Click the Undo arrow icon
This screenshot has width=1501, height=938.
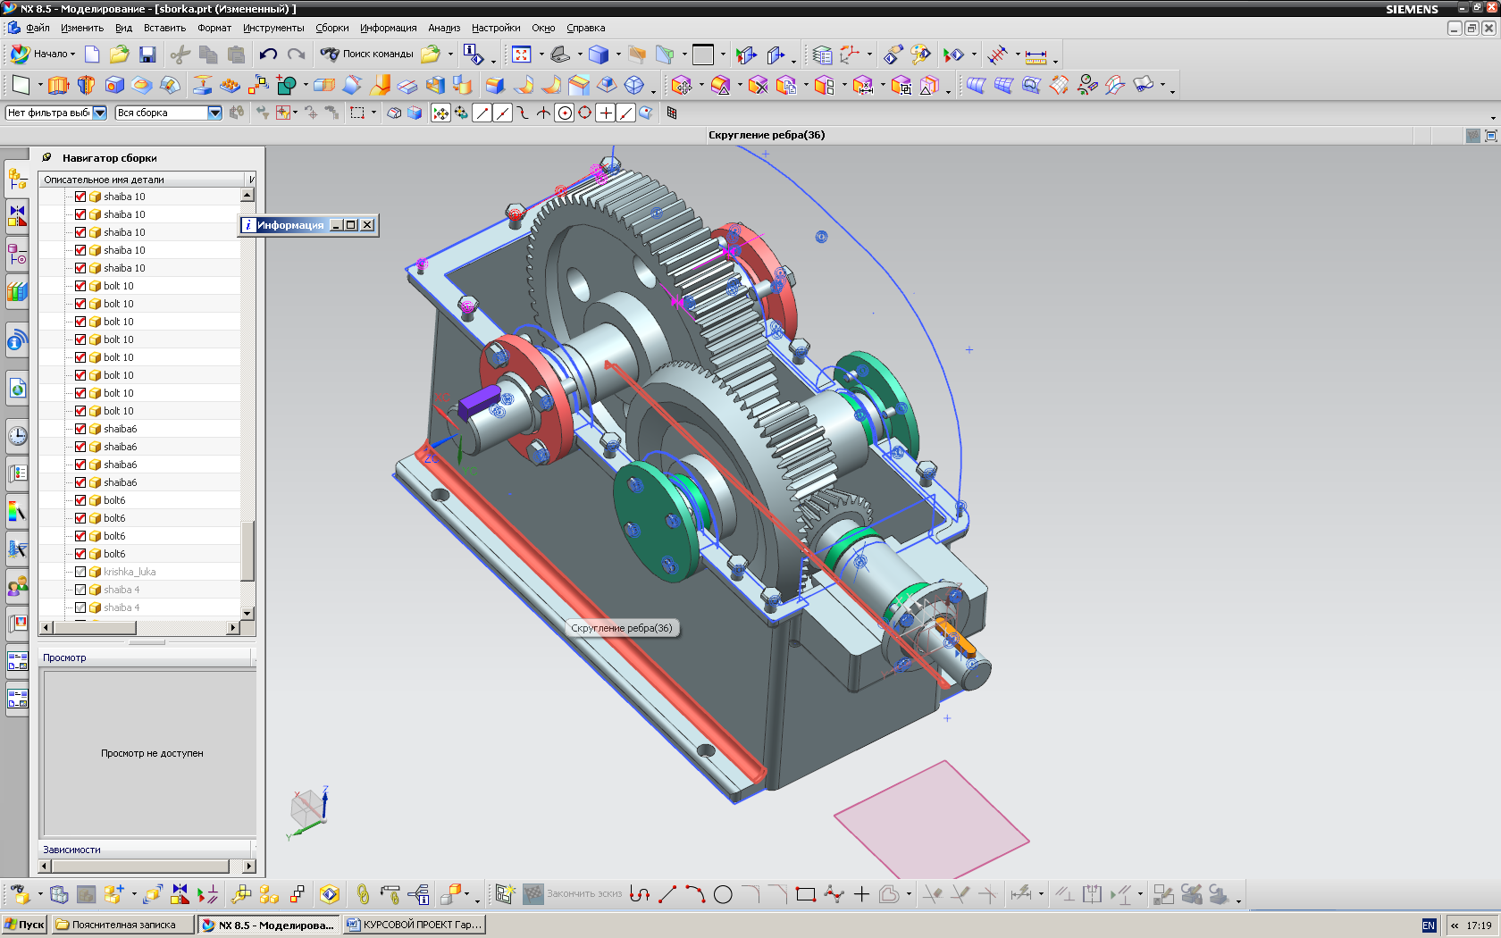tap(268, 54)
